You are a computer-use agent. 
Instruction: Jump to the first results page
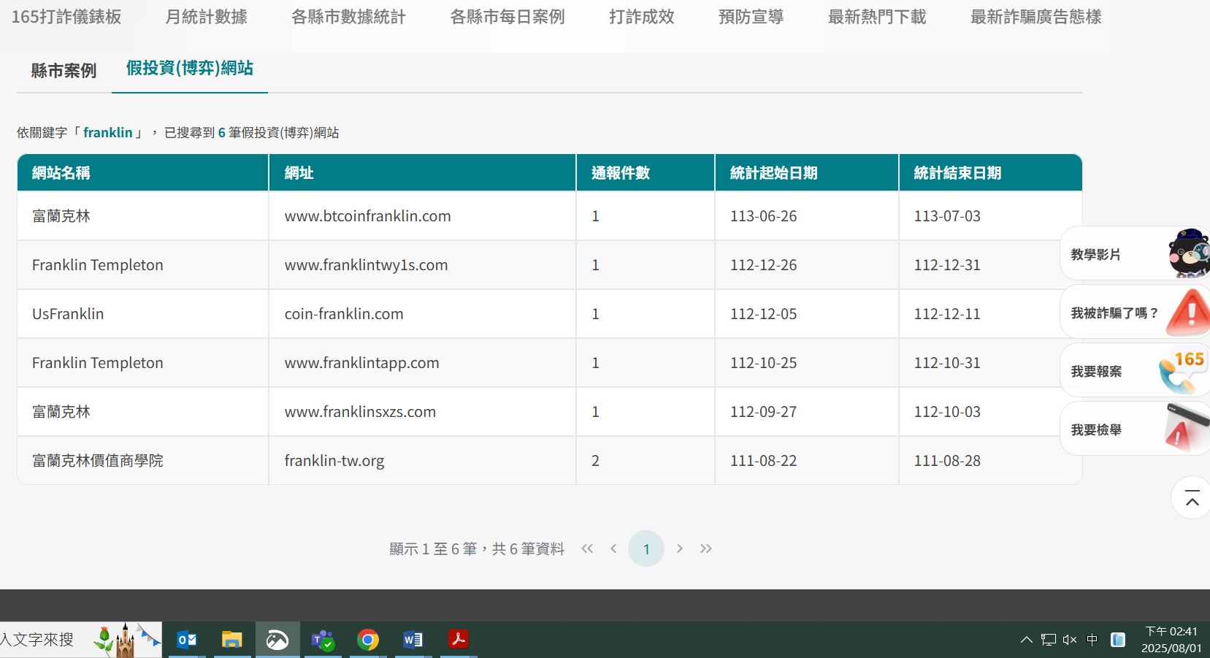pos(587,548)
